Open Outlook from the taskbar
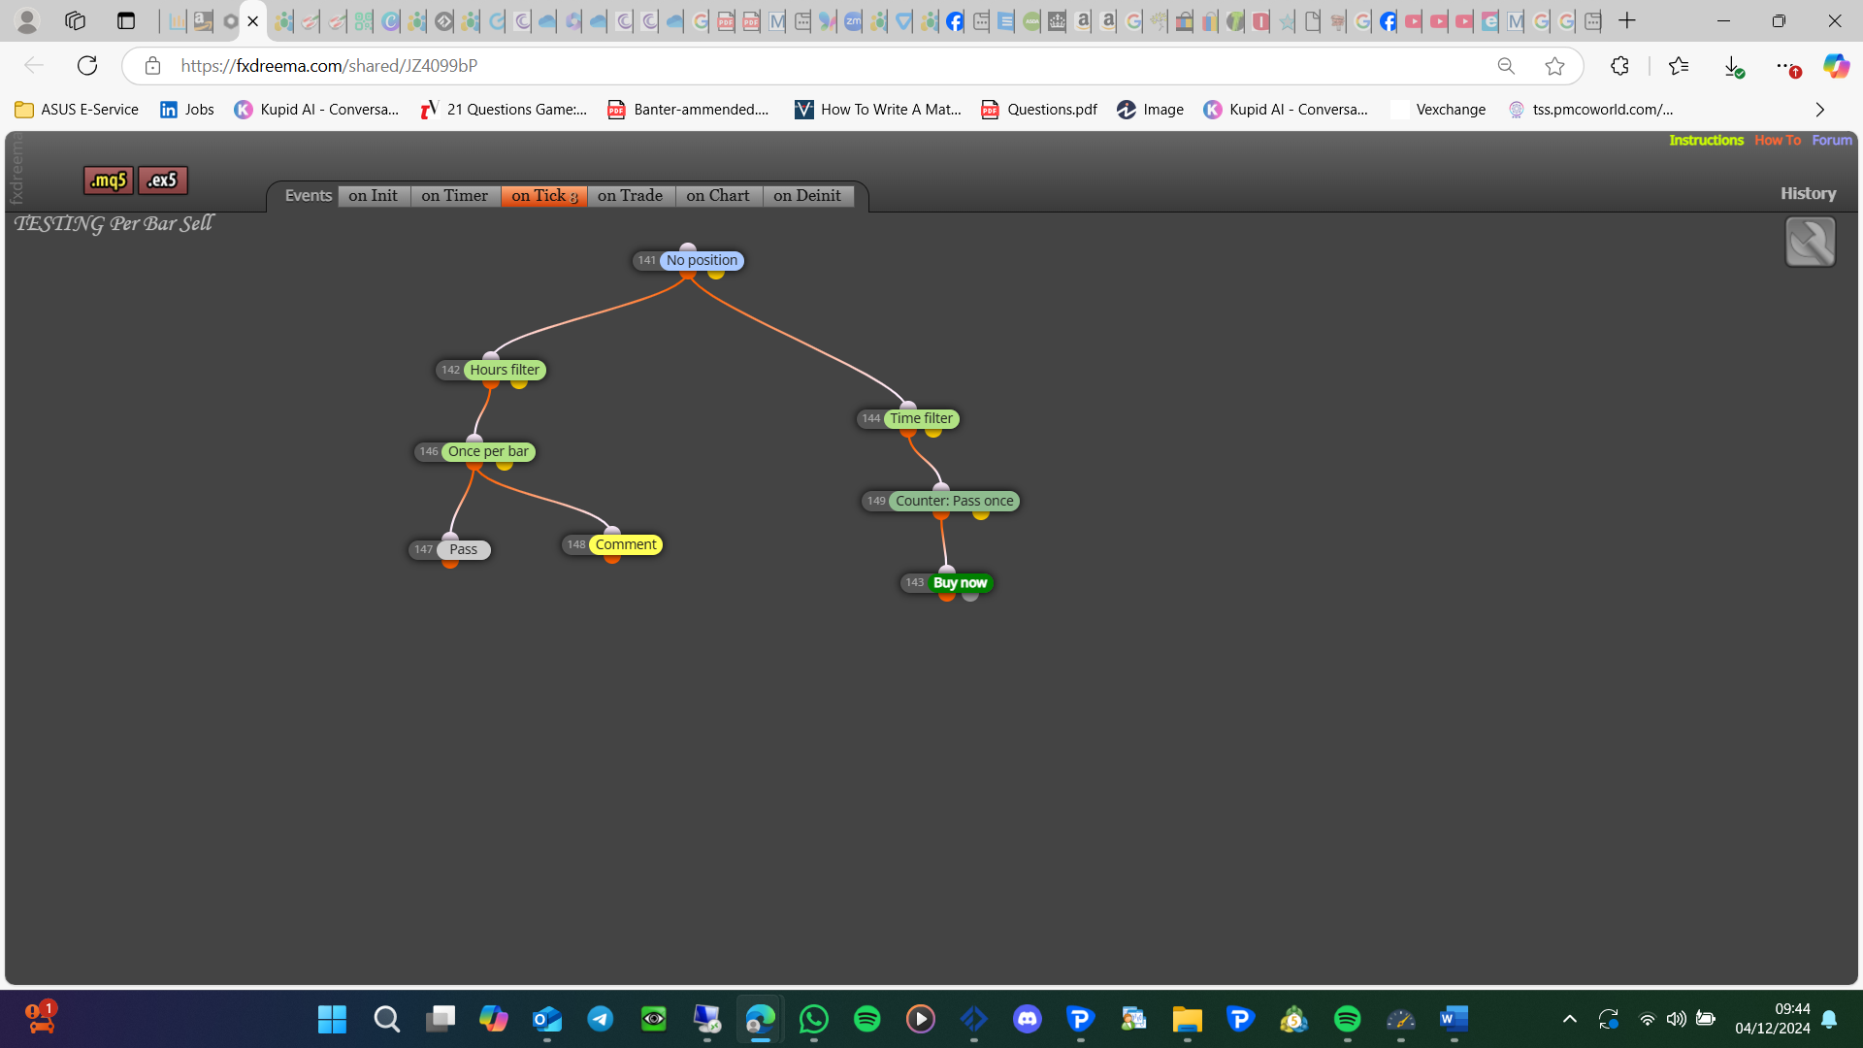1863x1048 pixels. coord(547,1019)
